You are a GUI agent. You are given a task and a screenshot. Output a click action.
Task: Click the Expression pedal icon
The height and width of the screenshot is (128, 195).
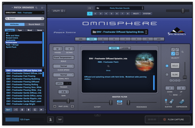pyautogui.click(x=182, y=102)
